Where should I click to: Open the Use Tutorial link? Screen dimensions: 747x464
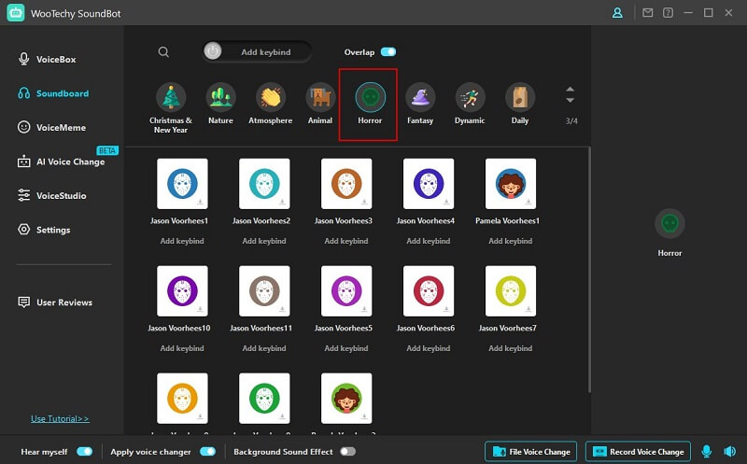60,419
